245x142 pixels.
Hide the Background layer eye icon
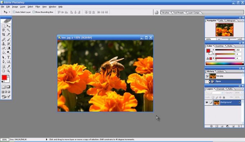click(207, 102)
